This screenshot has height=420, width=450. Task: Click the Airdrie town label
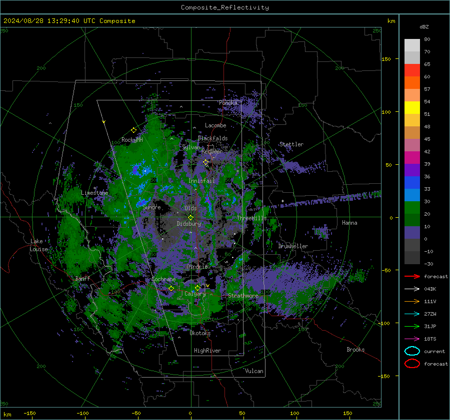pos(197,267)
